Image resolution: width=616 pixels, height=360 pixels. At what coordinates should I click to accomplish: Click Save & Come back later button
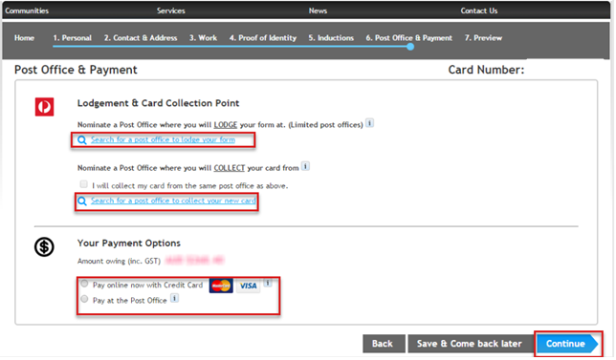[x=471, y=344]
